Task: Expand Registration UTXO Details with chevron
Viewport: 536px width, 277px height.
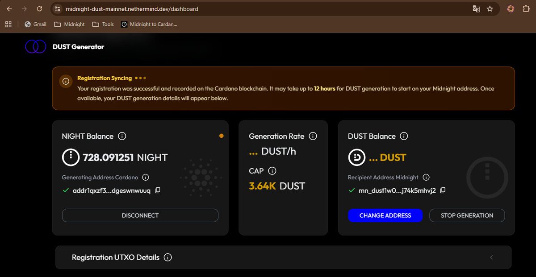Action: pyautogui.click(x=492, y=257)
